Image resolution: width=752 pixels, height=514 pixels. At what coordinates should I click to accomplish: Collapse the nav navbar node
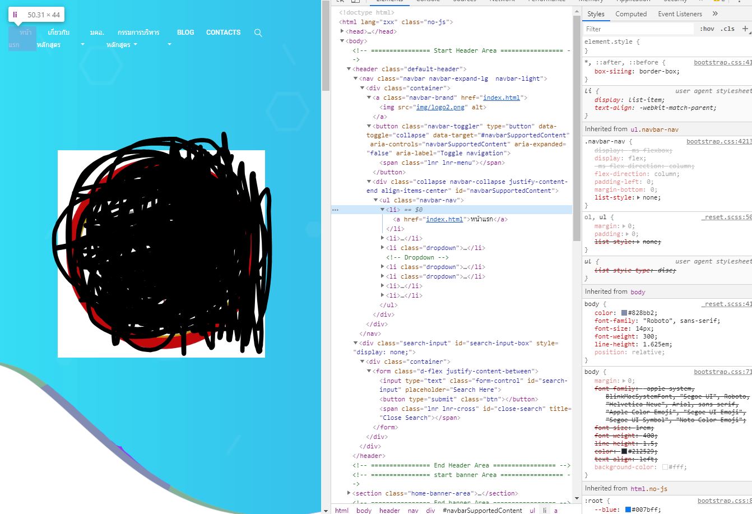(355, 78)
